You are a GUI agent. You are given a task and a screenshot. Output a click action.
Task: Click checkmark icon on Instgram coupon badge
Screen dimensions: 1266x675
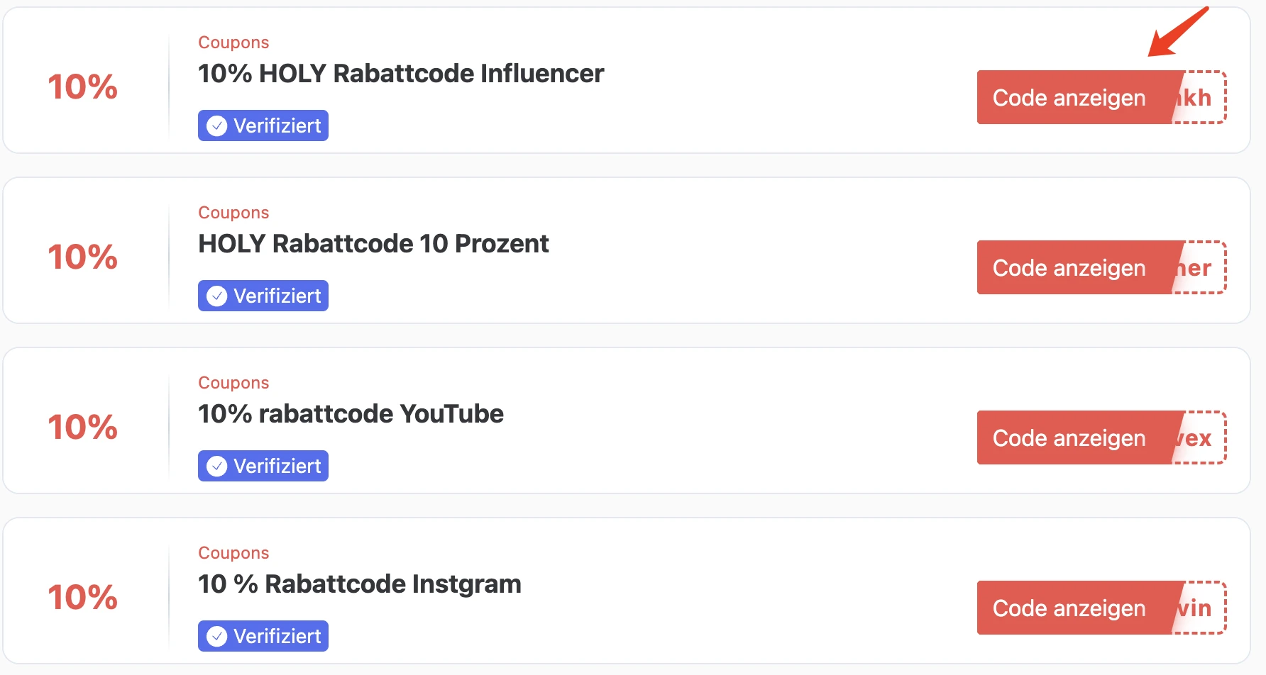(x=216, y=637)
